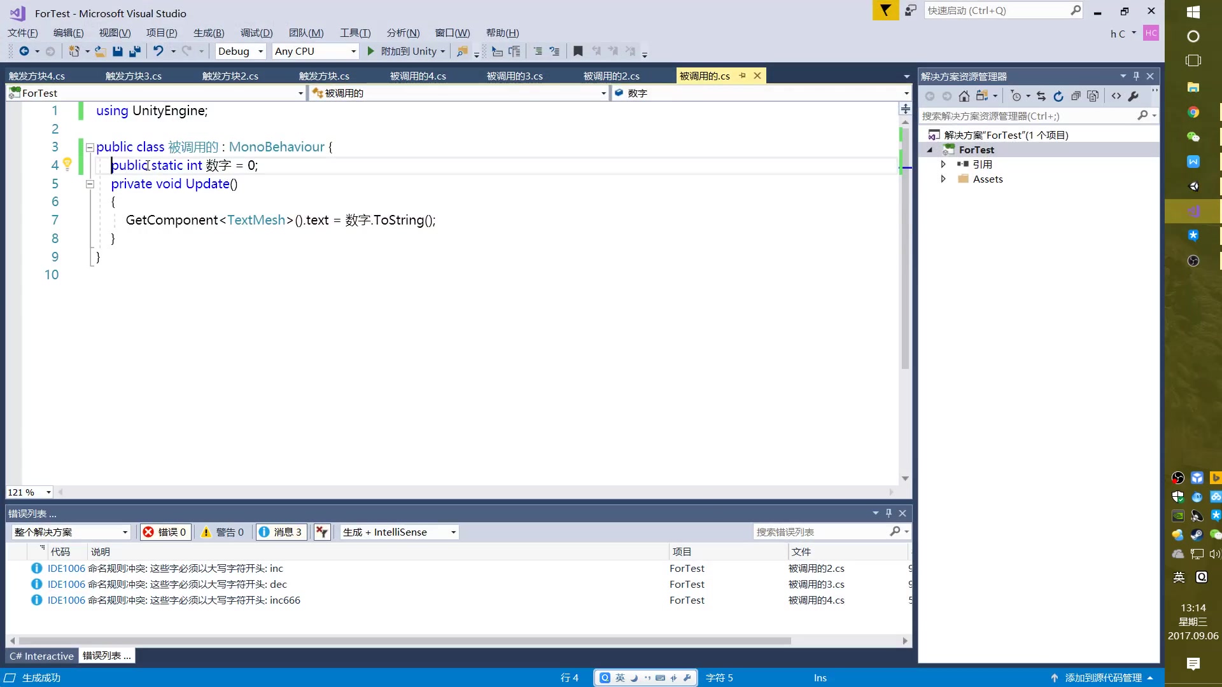1222x687 pixels.
Task: Switch to the C# Interactive tab
Action: pyautogui.click(x=41, y=656)
